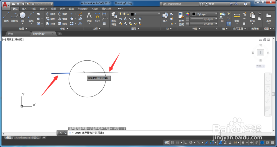Toggle clean screen icon in status bar
This screenshot has width=277, height=147.
click(268, 142)
